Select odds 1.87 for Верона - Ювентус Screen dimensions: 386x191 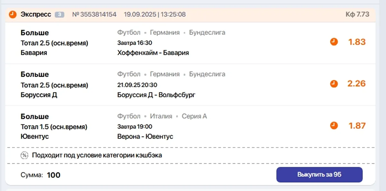pyautogui.click(x=357, y=126)
